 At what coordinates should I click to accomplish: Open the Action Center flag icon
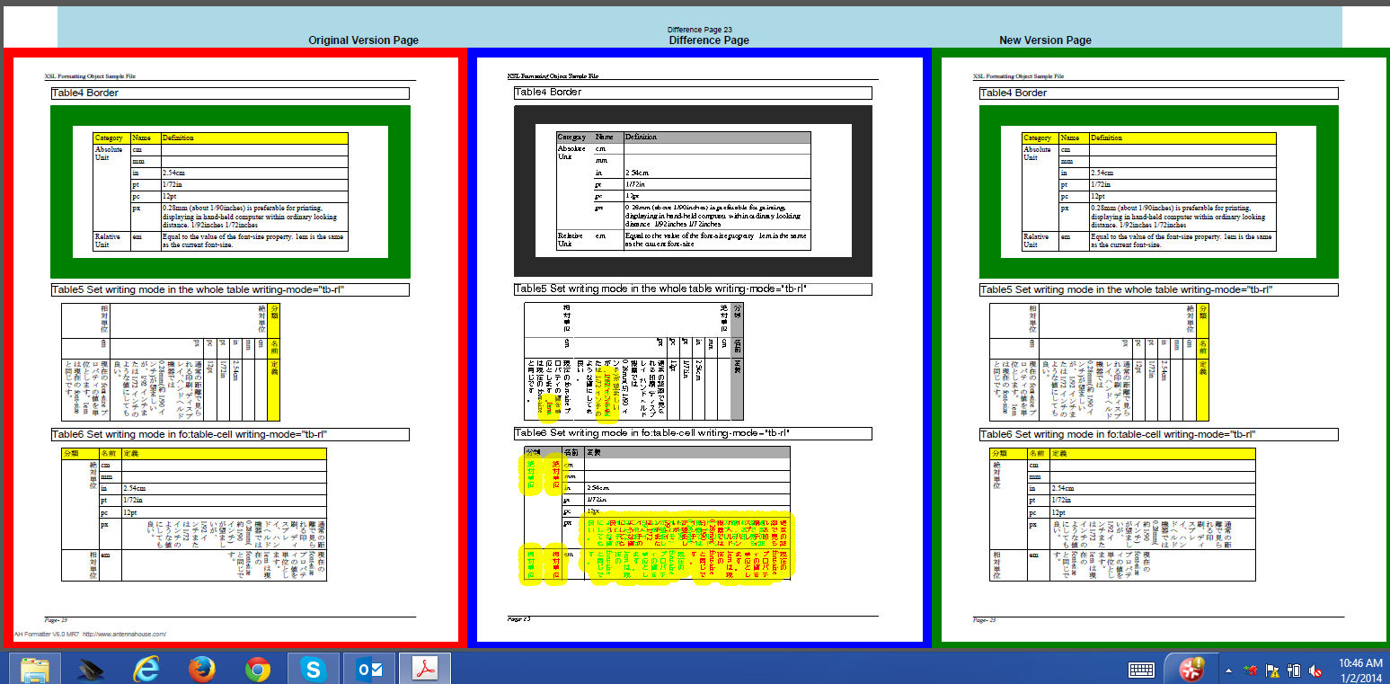click(1272, 670)
